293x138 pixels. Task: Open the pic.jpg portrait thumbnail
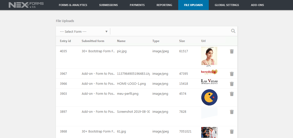(209, 57)
